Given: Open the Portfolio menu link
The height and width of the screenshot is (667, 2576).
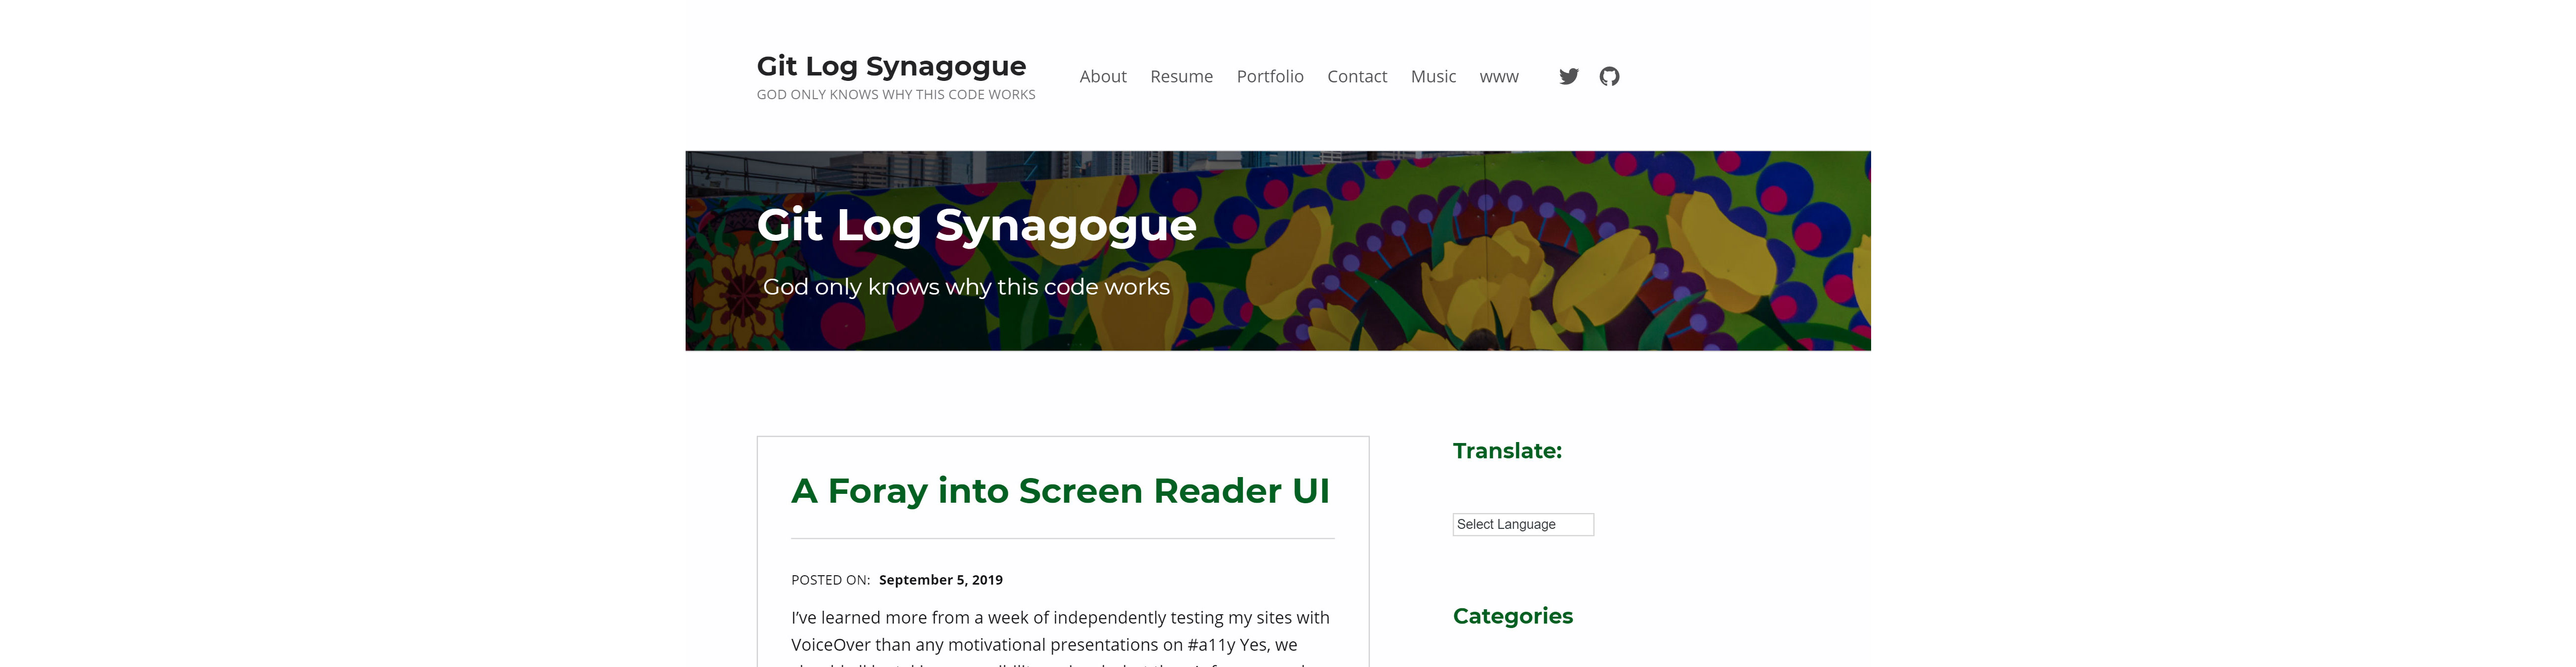Looking at the screenshot, I should 1269,76.
